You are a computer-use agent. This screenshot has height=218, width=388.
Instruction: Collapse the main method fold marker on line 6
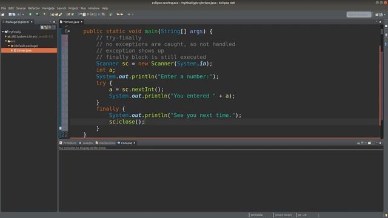coord(69,31)
